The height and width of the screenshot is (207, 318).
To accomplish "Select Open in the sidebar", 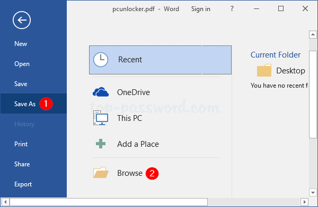I will [22, 64].
